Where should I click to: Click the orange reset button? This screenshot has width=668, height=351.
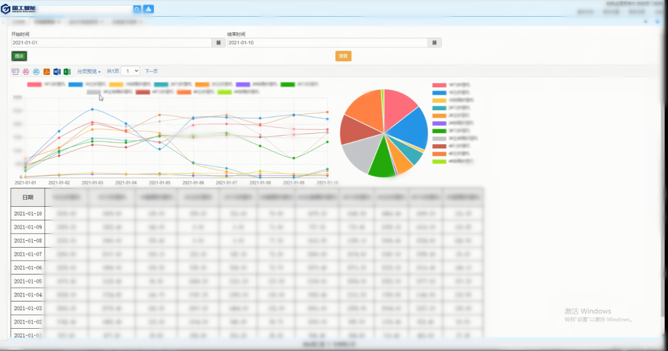[x=343, y=56]
